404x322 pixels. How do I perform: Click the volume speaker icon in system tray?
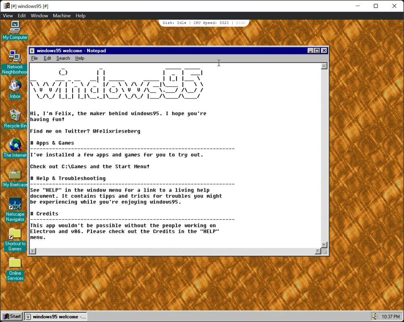click(375, 316)
